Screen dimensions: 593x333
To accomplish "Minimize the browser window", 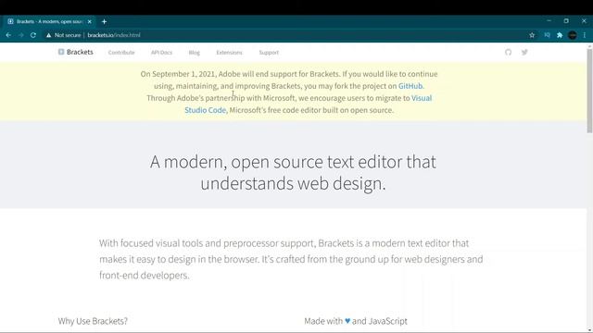I will pos(549,21).
